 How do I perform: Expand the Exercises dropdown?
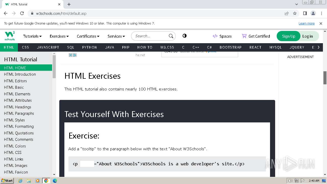[59, 36]
